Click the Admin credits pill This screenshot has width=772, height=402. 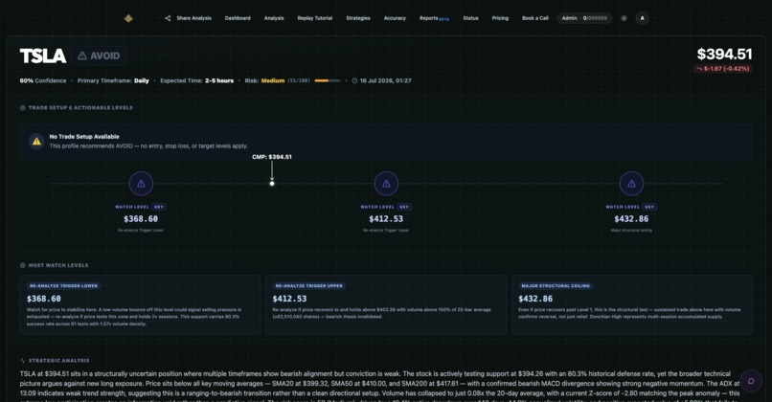point(584,18)
